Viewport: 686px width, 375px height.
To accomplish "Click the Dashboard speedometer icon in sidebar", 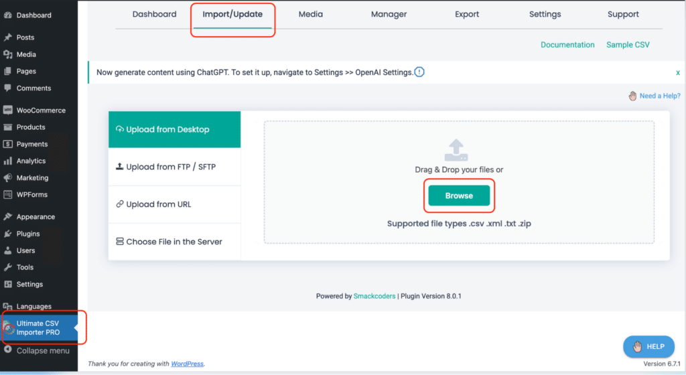I will (x=7, y=15).
